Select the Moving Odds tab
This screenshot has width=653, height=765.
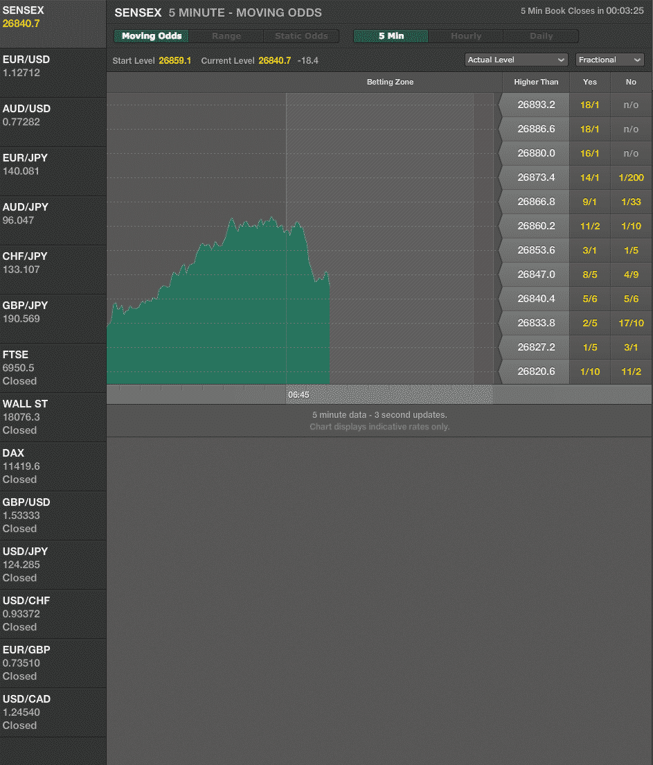pyautogui.click(x=151, y=36)
